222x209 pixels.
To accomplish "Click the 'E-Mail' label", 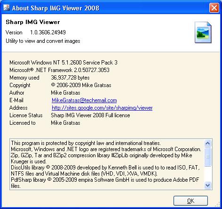I will click(16, 100).
